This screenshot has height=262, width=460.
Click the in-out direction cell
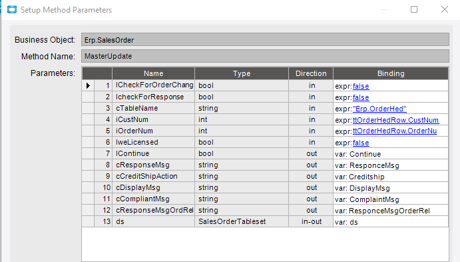(311, 221)
